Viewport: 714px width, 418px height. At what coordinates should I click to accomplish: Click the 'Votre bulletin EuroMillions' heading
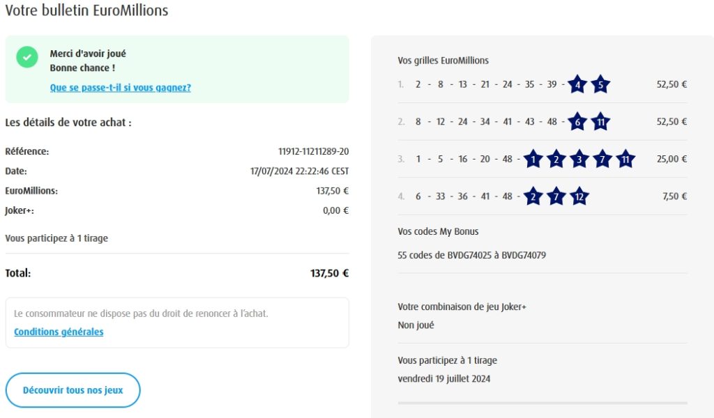(x=86, y=10)
